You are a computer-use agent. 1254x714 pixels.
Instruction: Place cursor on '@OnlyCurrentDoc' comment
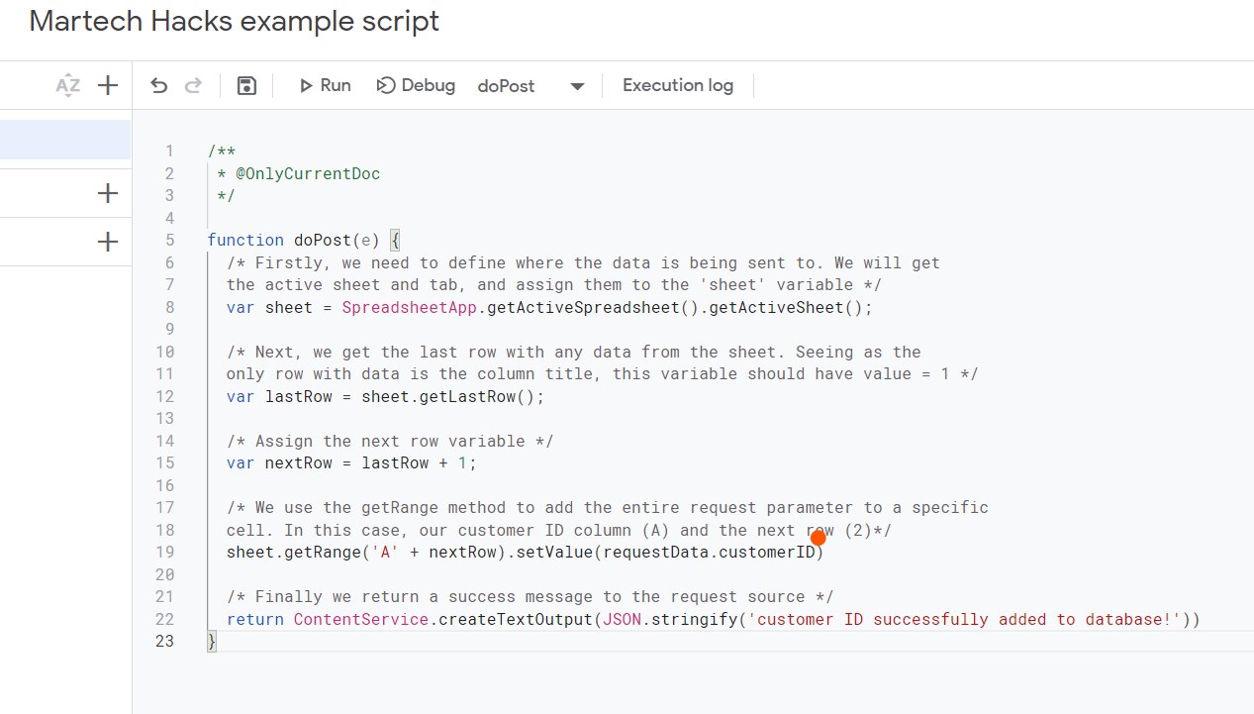(308, 173)
